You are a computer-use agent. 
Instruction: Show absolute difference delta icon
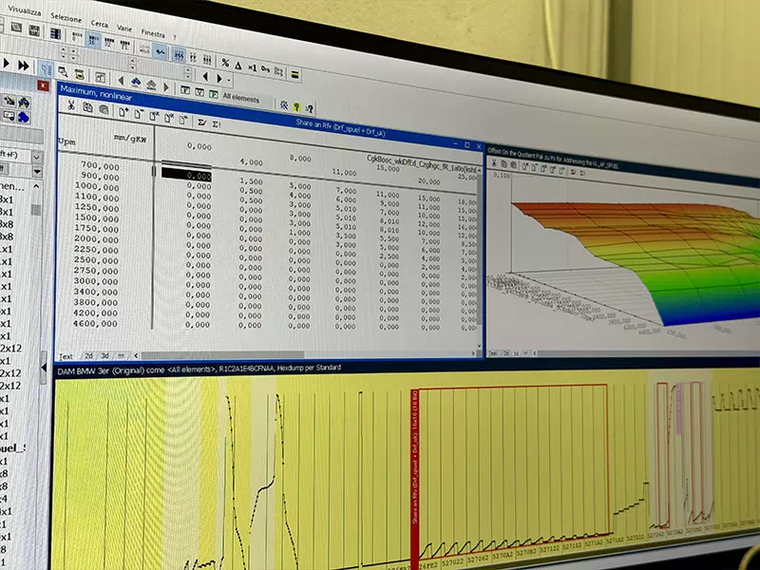(238, 66)
